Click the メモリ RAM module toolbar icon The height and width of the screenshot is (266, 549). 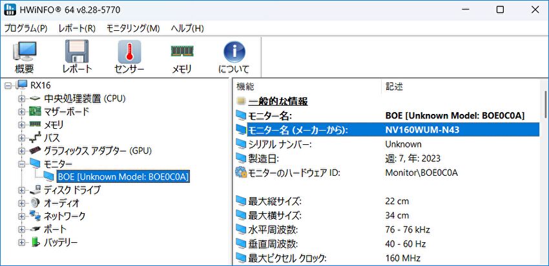tap(182, 51)
